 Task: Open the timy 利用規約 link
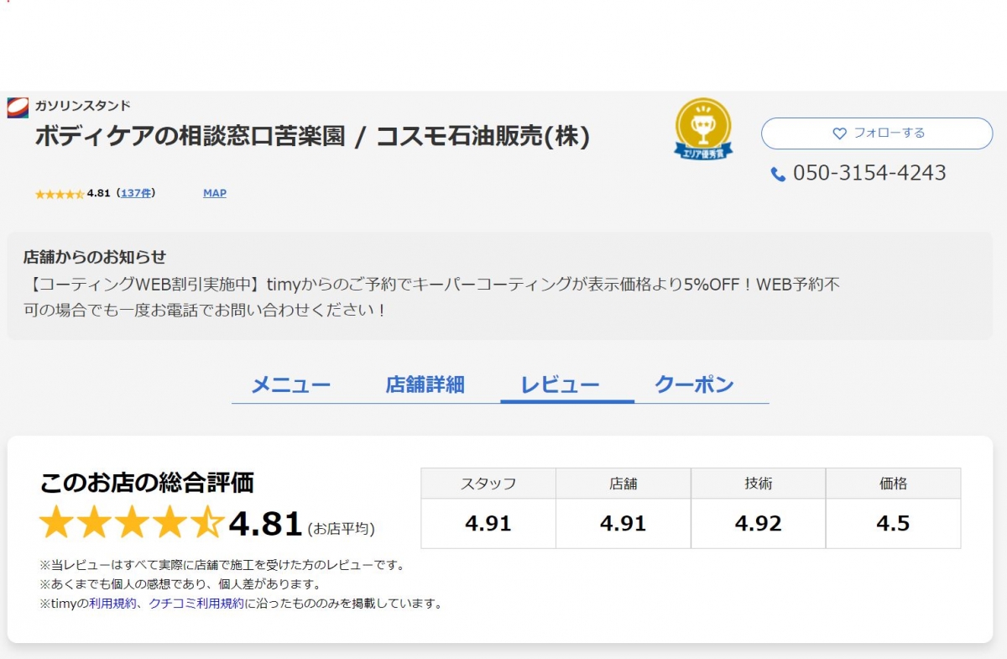point(112,604)
